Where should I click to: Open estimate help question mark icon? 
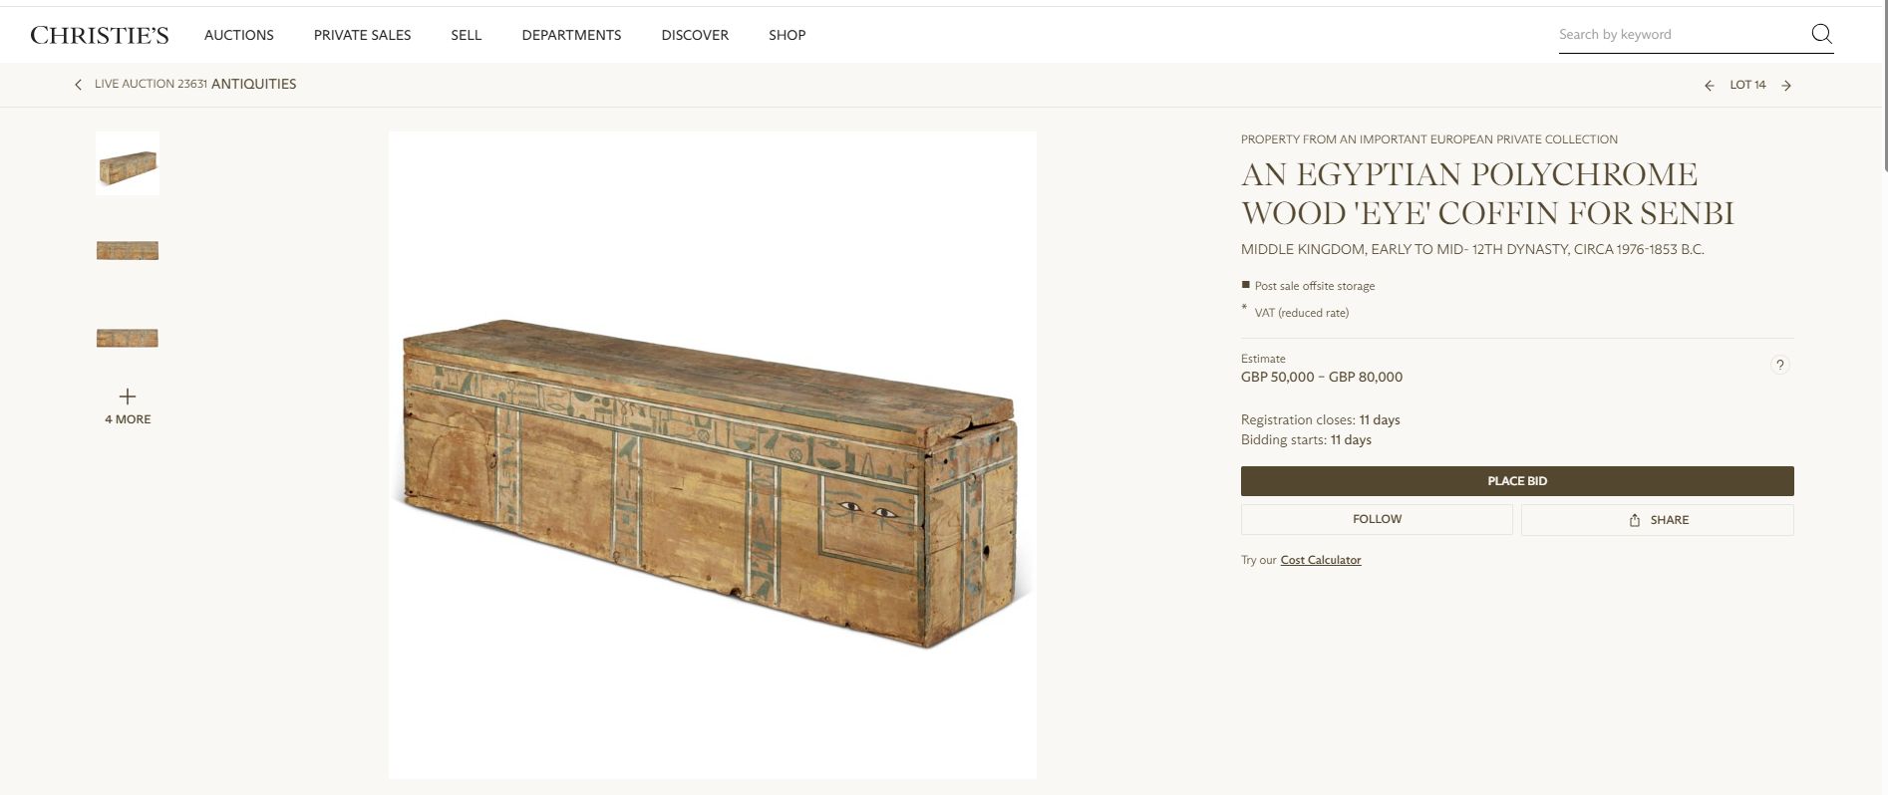click(1779, 365)
